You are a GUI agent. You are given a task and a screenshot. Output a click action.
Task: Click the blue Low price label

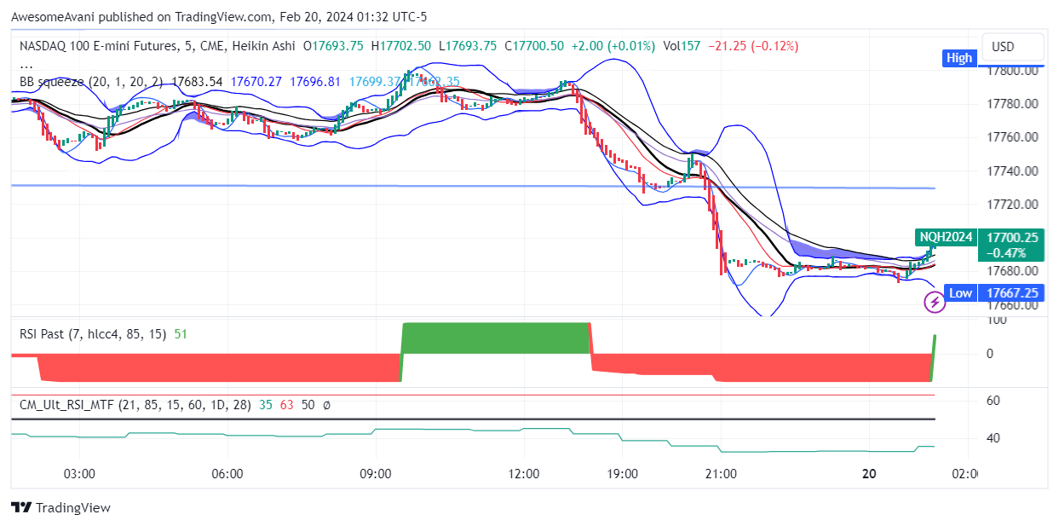pos(961,293)
